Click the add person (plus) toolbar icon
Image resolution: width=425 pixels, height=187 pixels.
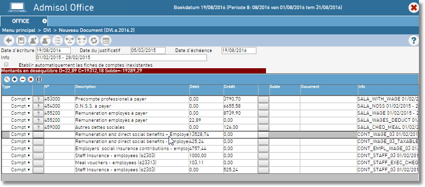34,41
